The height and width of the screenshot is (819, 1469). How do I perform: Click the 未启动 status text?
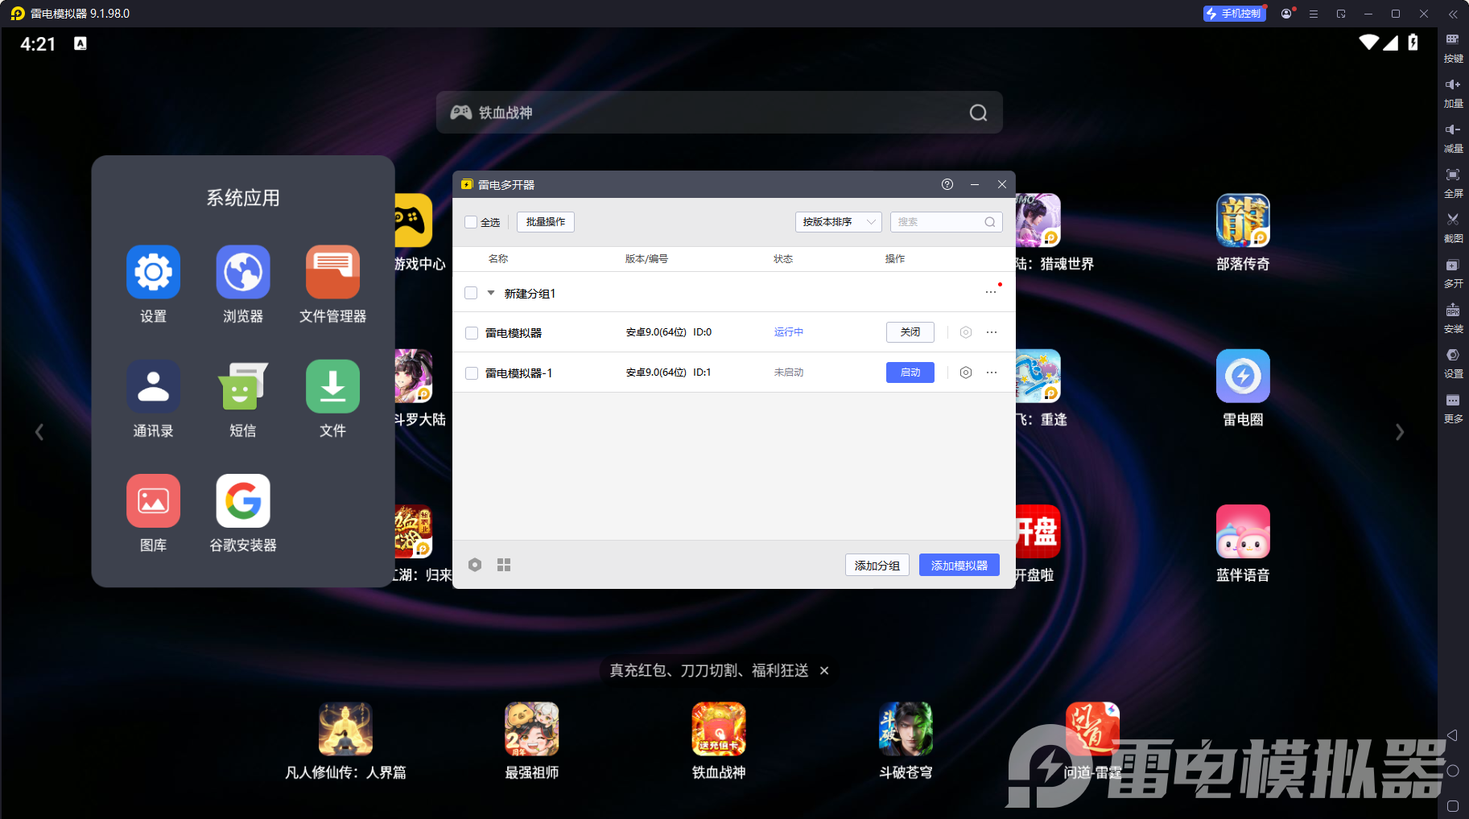click(x=789, y=372)
